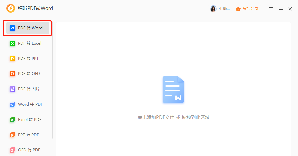Screen dimensions: 298x156
Task: Select the pink OFD icon for OFD 转 PDF
Action: click(12, 150)
